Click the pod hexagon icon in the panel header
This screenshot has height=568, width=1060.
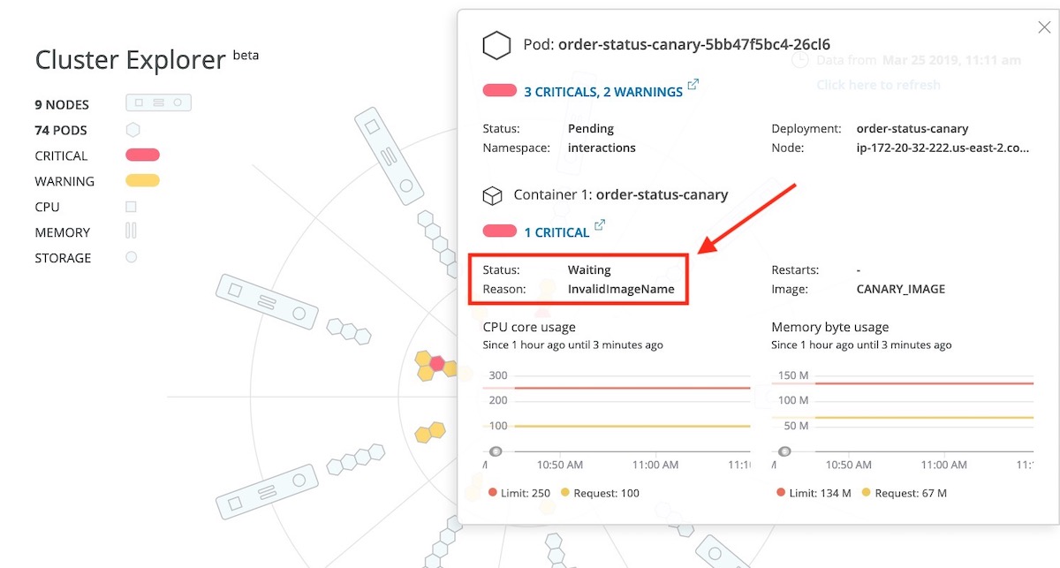tap(496, 45)
